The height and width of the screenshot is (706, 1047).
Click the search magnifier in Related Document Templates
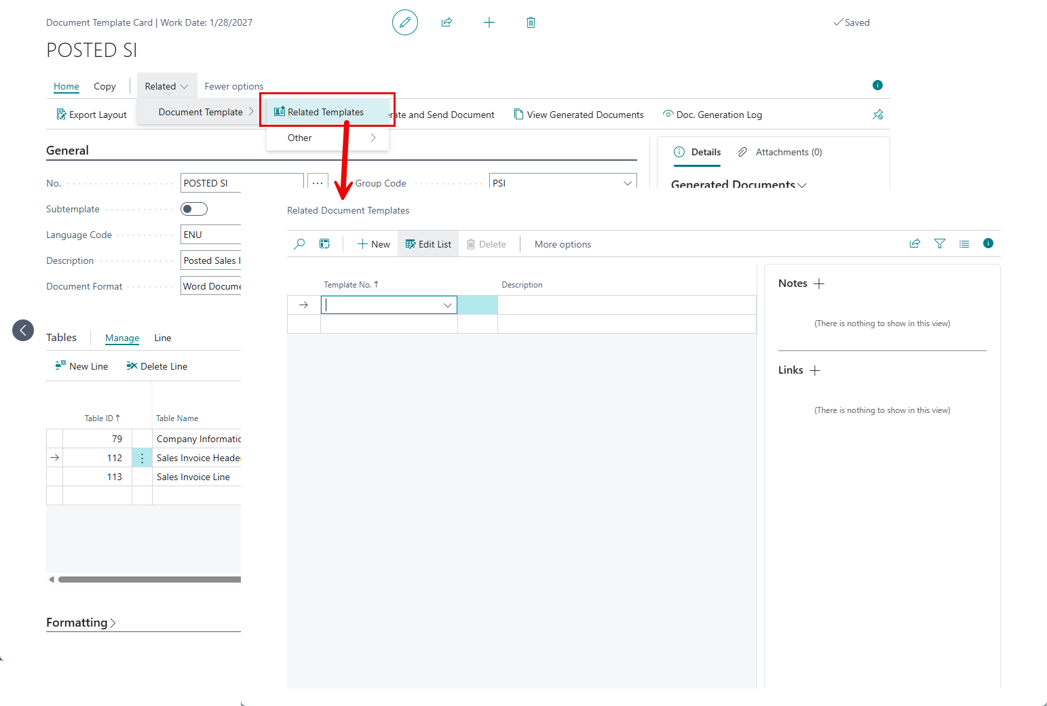pos(299,244)
